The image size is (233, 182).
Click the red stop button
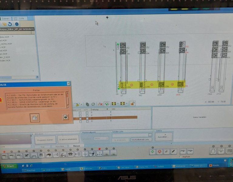coord(160,152)
